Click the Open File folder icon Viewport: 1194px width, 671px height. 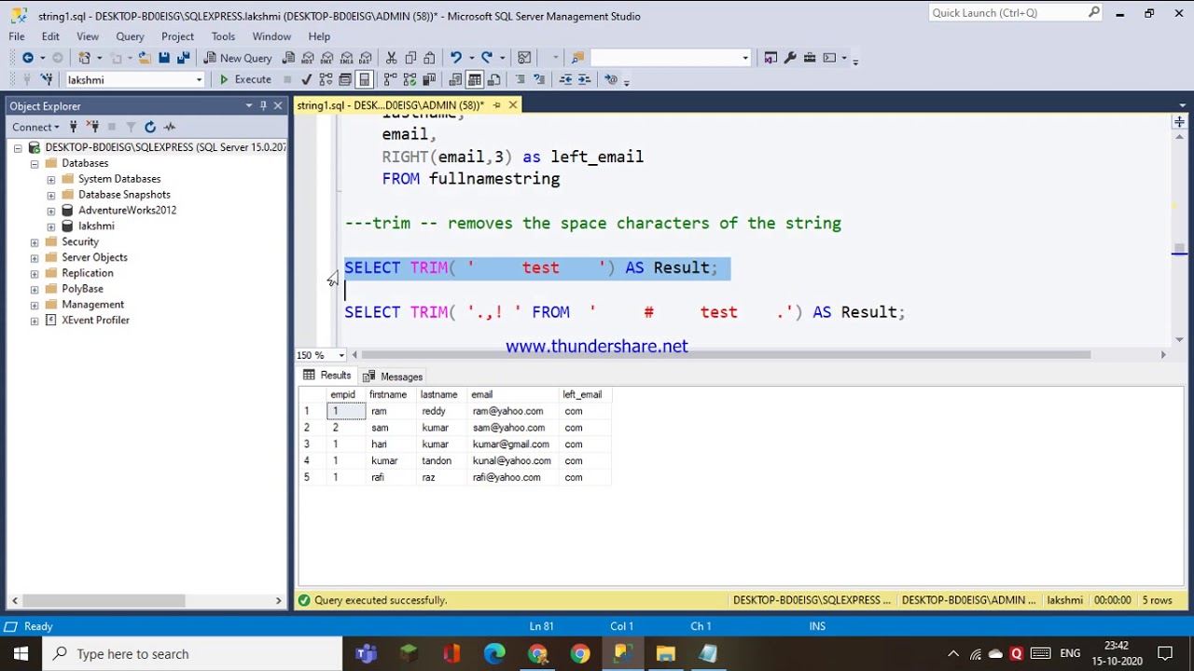(x=145, y=58)
